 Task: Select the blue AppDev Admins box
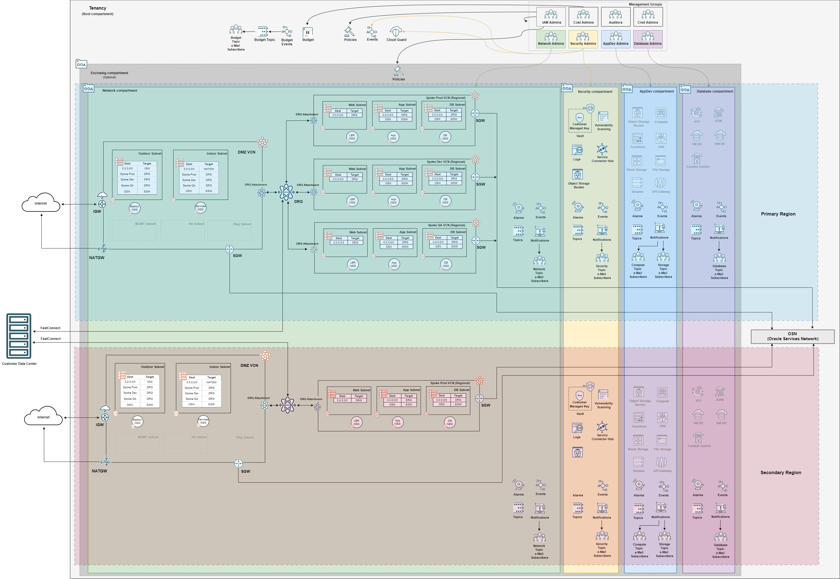click(x=615, y=39)
